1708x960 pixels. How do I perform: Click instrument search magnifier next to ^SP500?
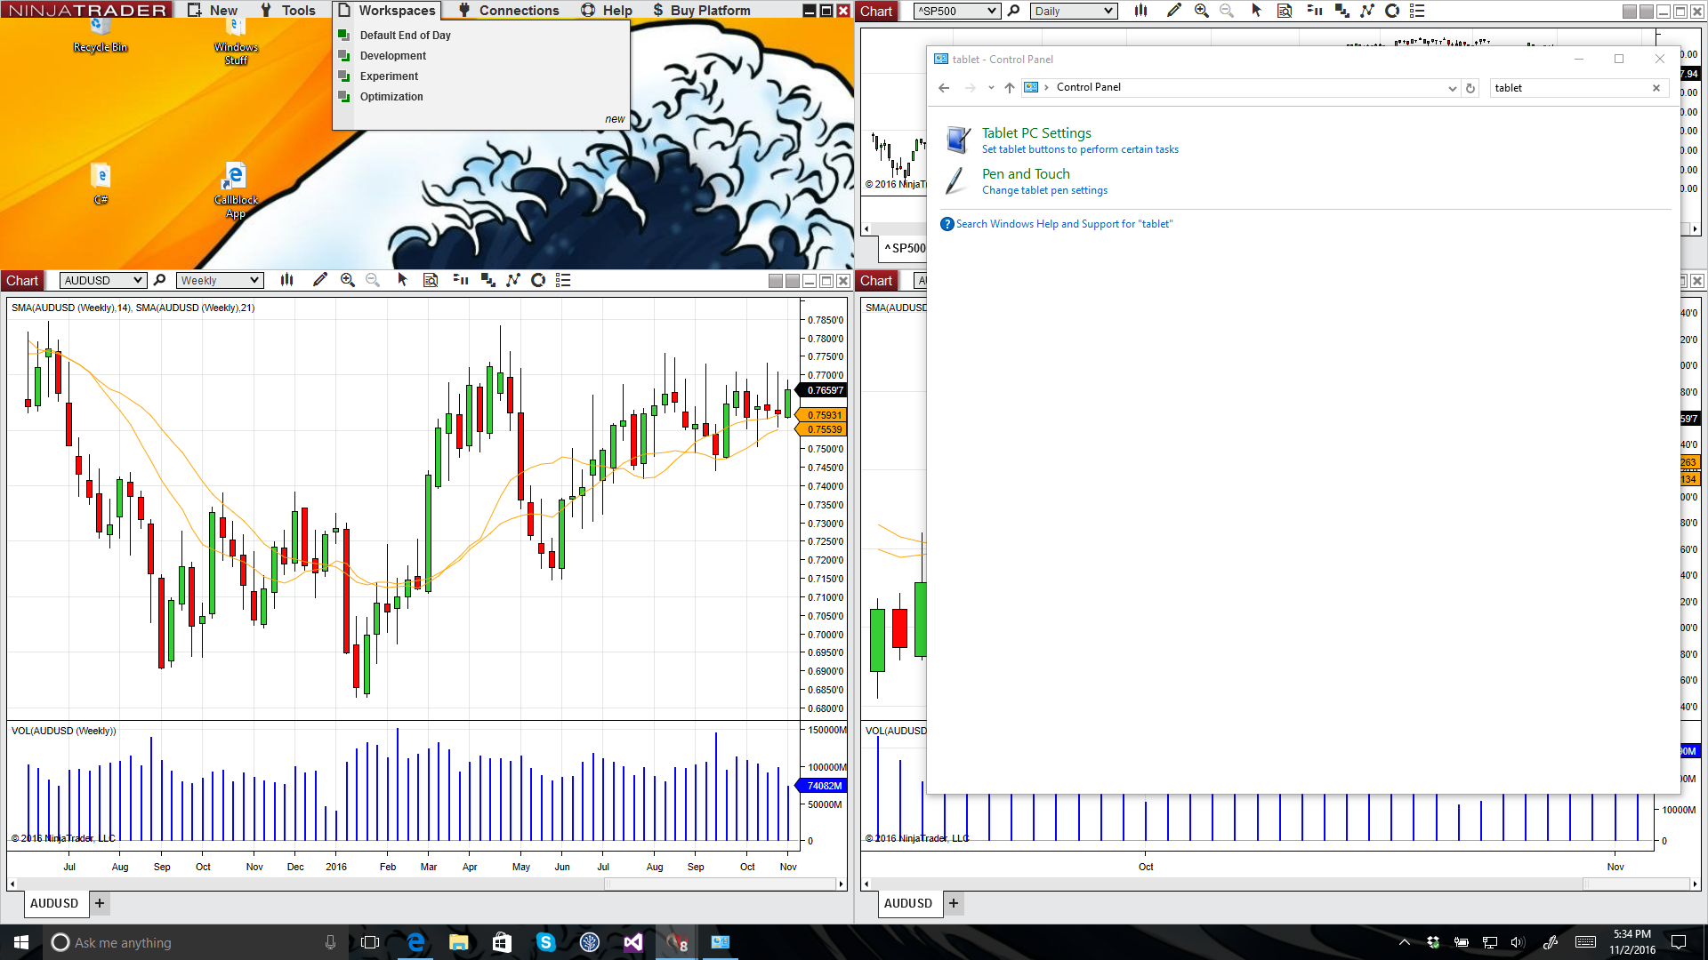tap(1013, 11)
